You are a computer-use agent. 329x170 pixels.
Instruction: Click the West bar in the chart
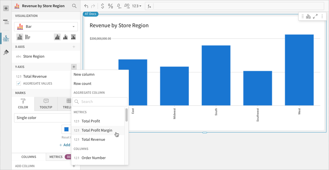[x=299, y=70]
